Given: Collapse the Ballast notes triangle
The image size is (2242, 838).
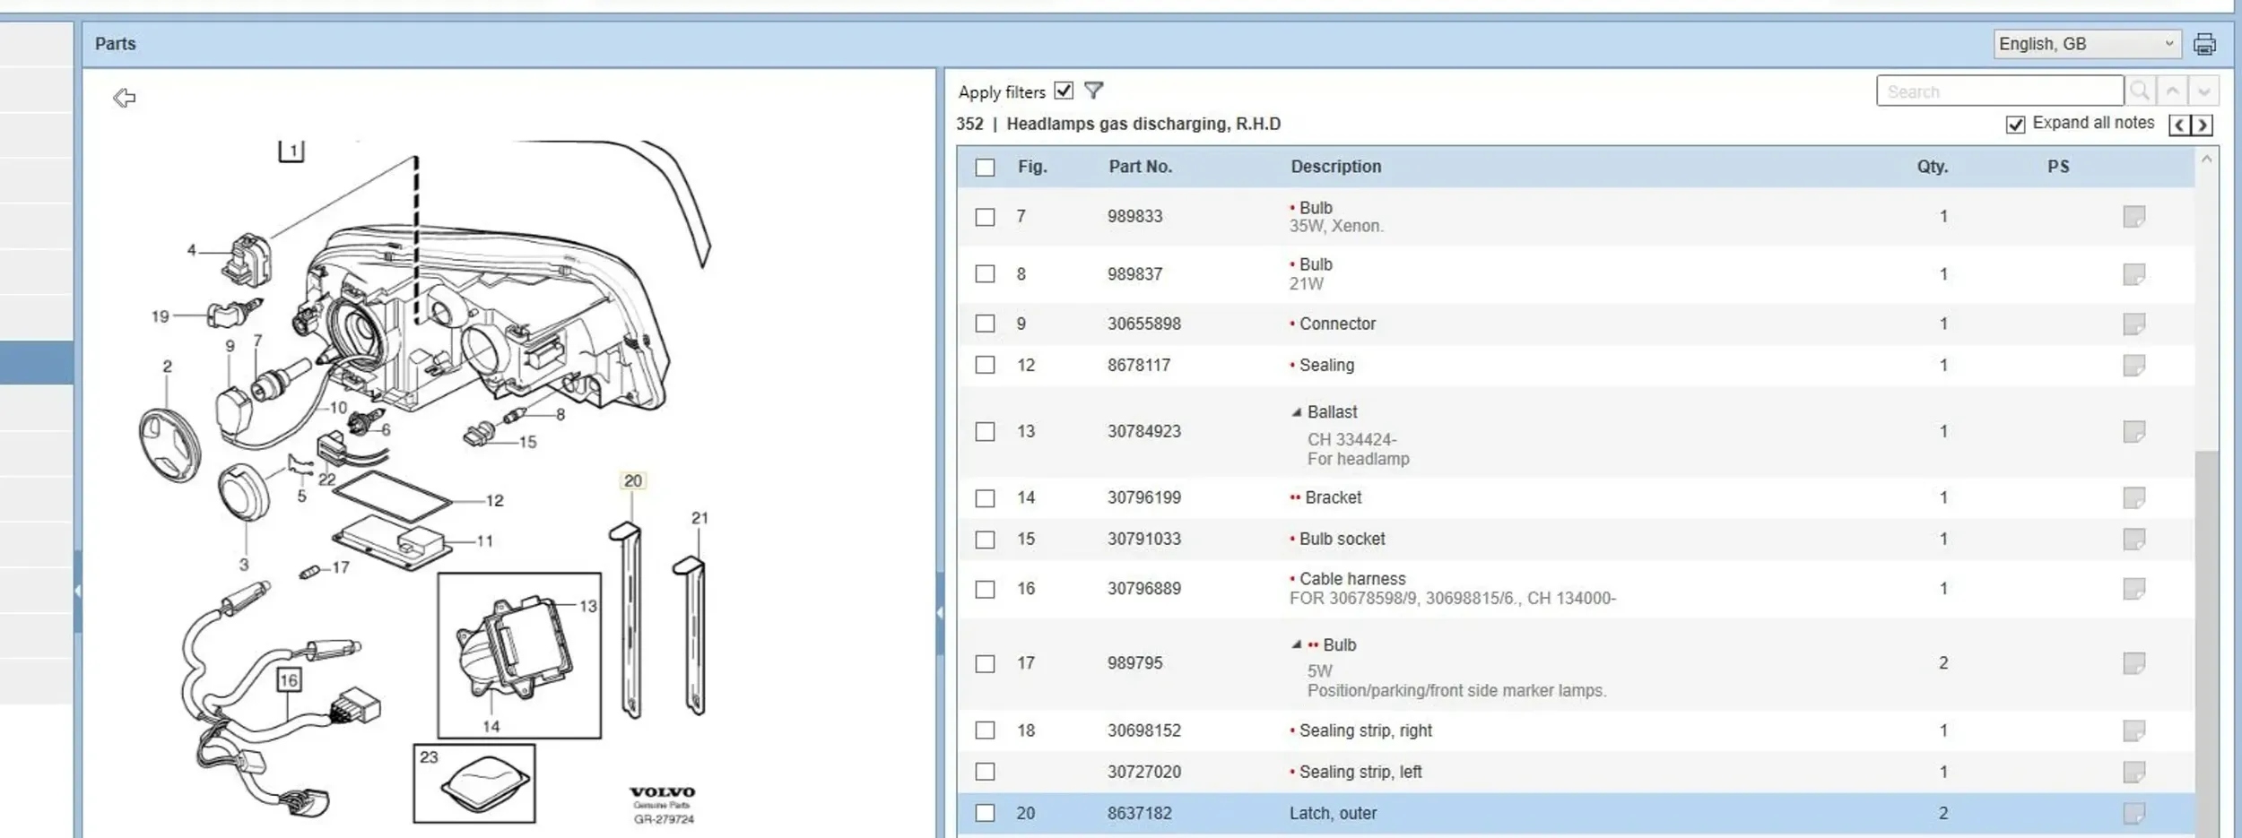Looking at the screenshot, I should [x=1296, y=412].
